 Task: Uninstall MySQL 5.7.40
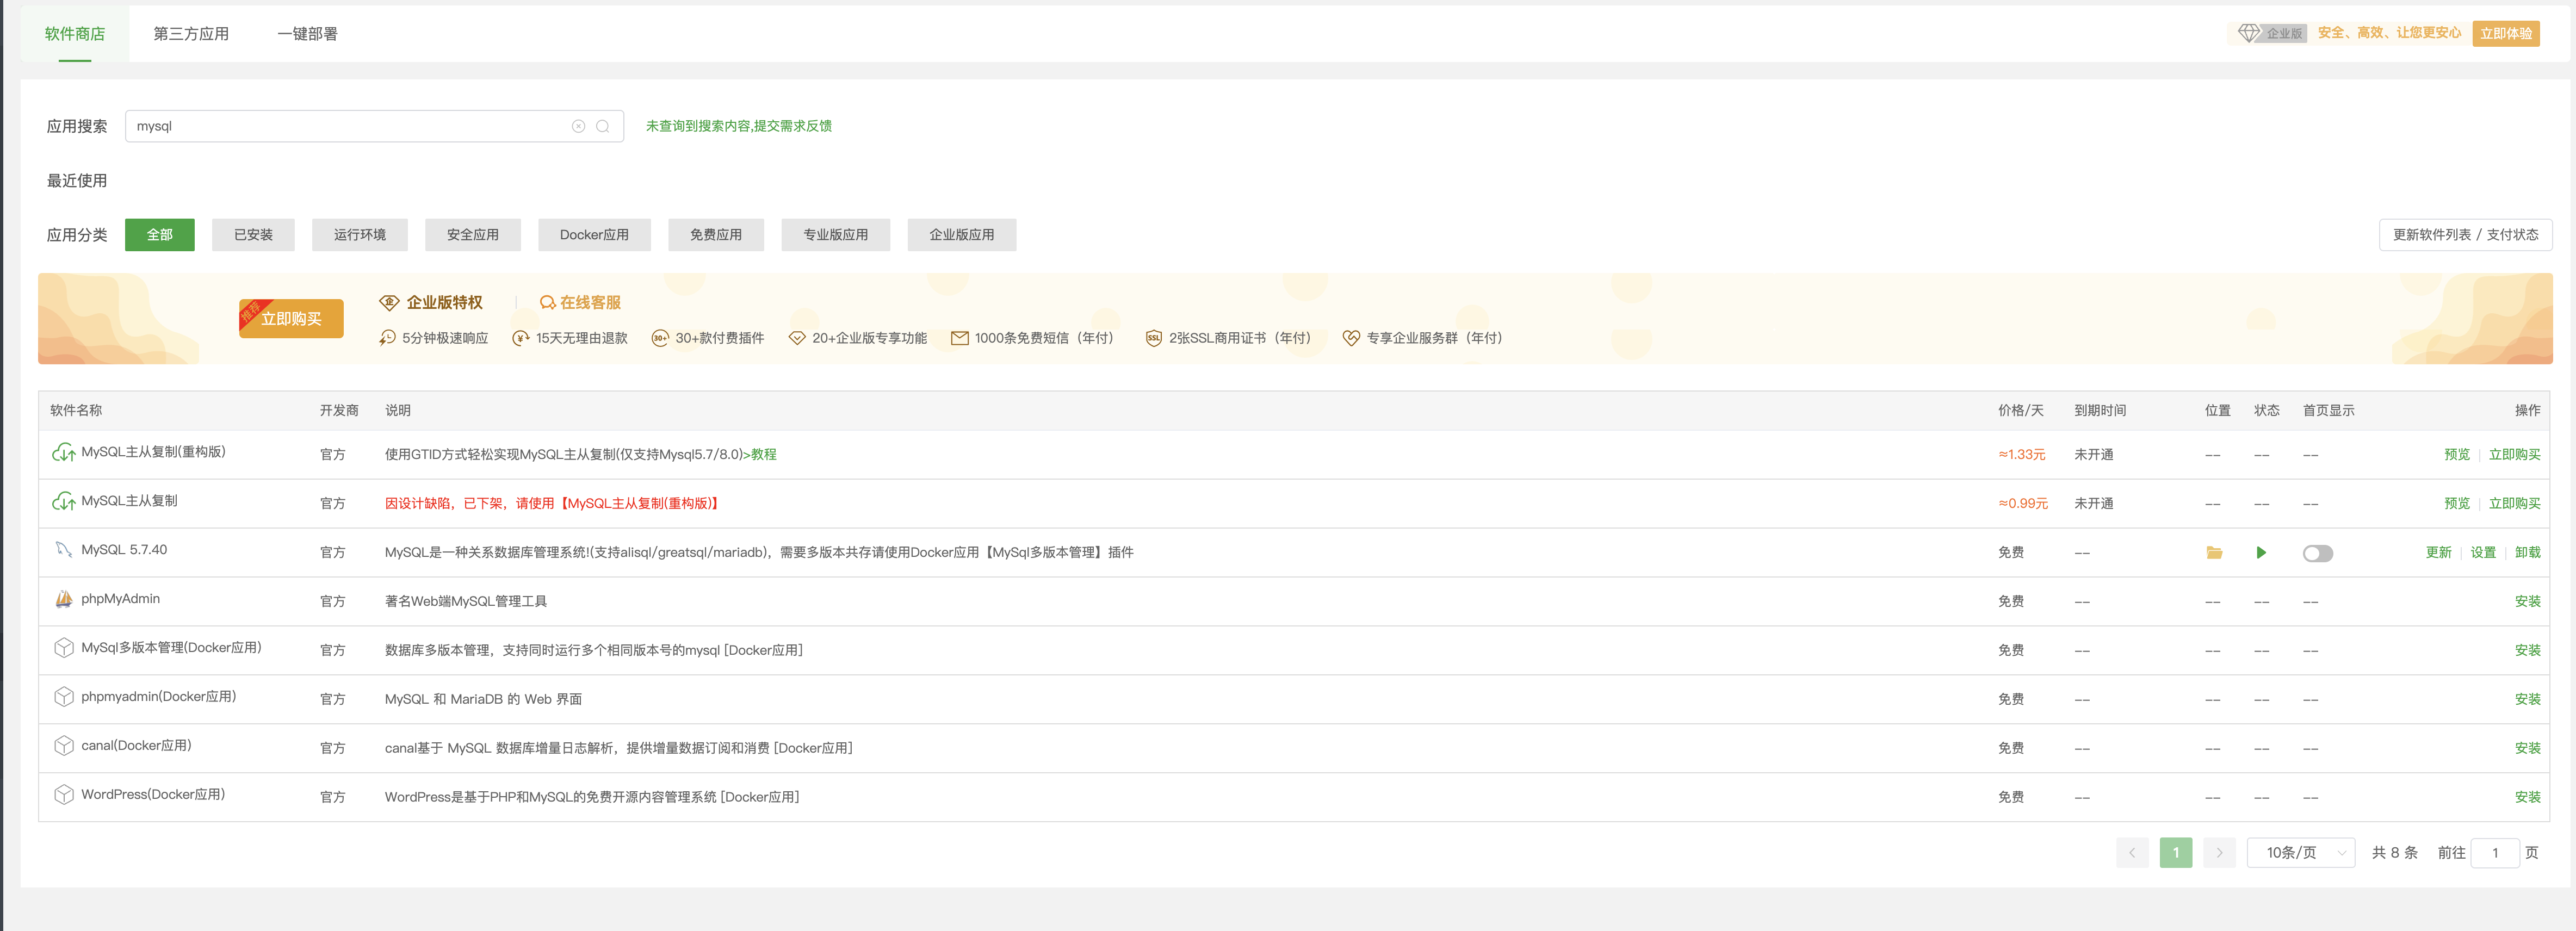tap(2527, 552)
